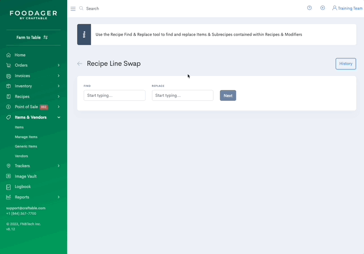The width and height of the screenshot is (364, 254).
Task: Go to Vendors submenu entry
Action: pos(21,156)
